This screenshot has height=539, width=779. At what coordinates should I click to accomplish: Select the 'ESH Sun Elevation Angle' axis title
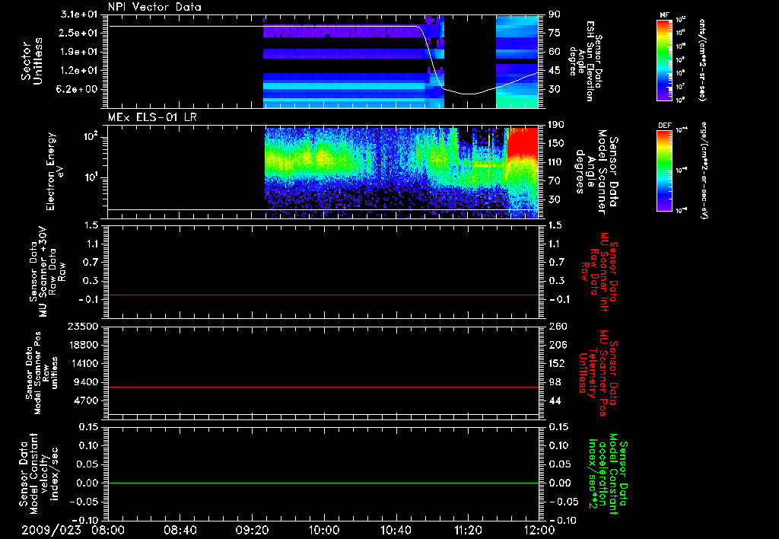pos(585,61)
